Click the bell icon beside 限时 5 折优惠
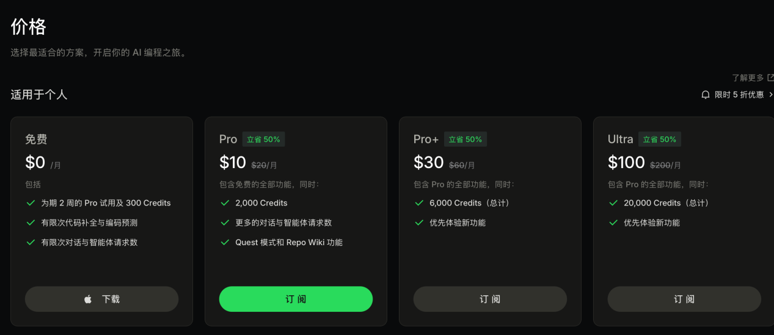774x335 pixels. pyautogui.click(x=706, y=95)
